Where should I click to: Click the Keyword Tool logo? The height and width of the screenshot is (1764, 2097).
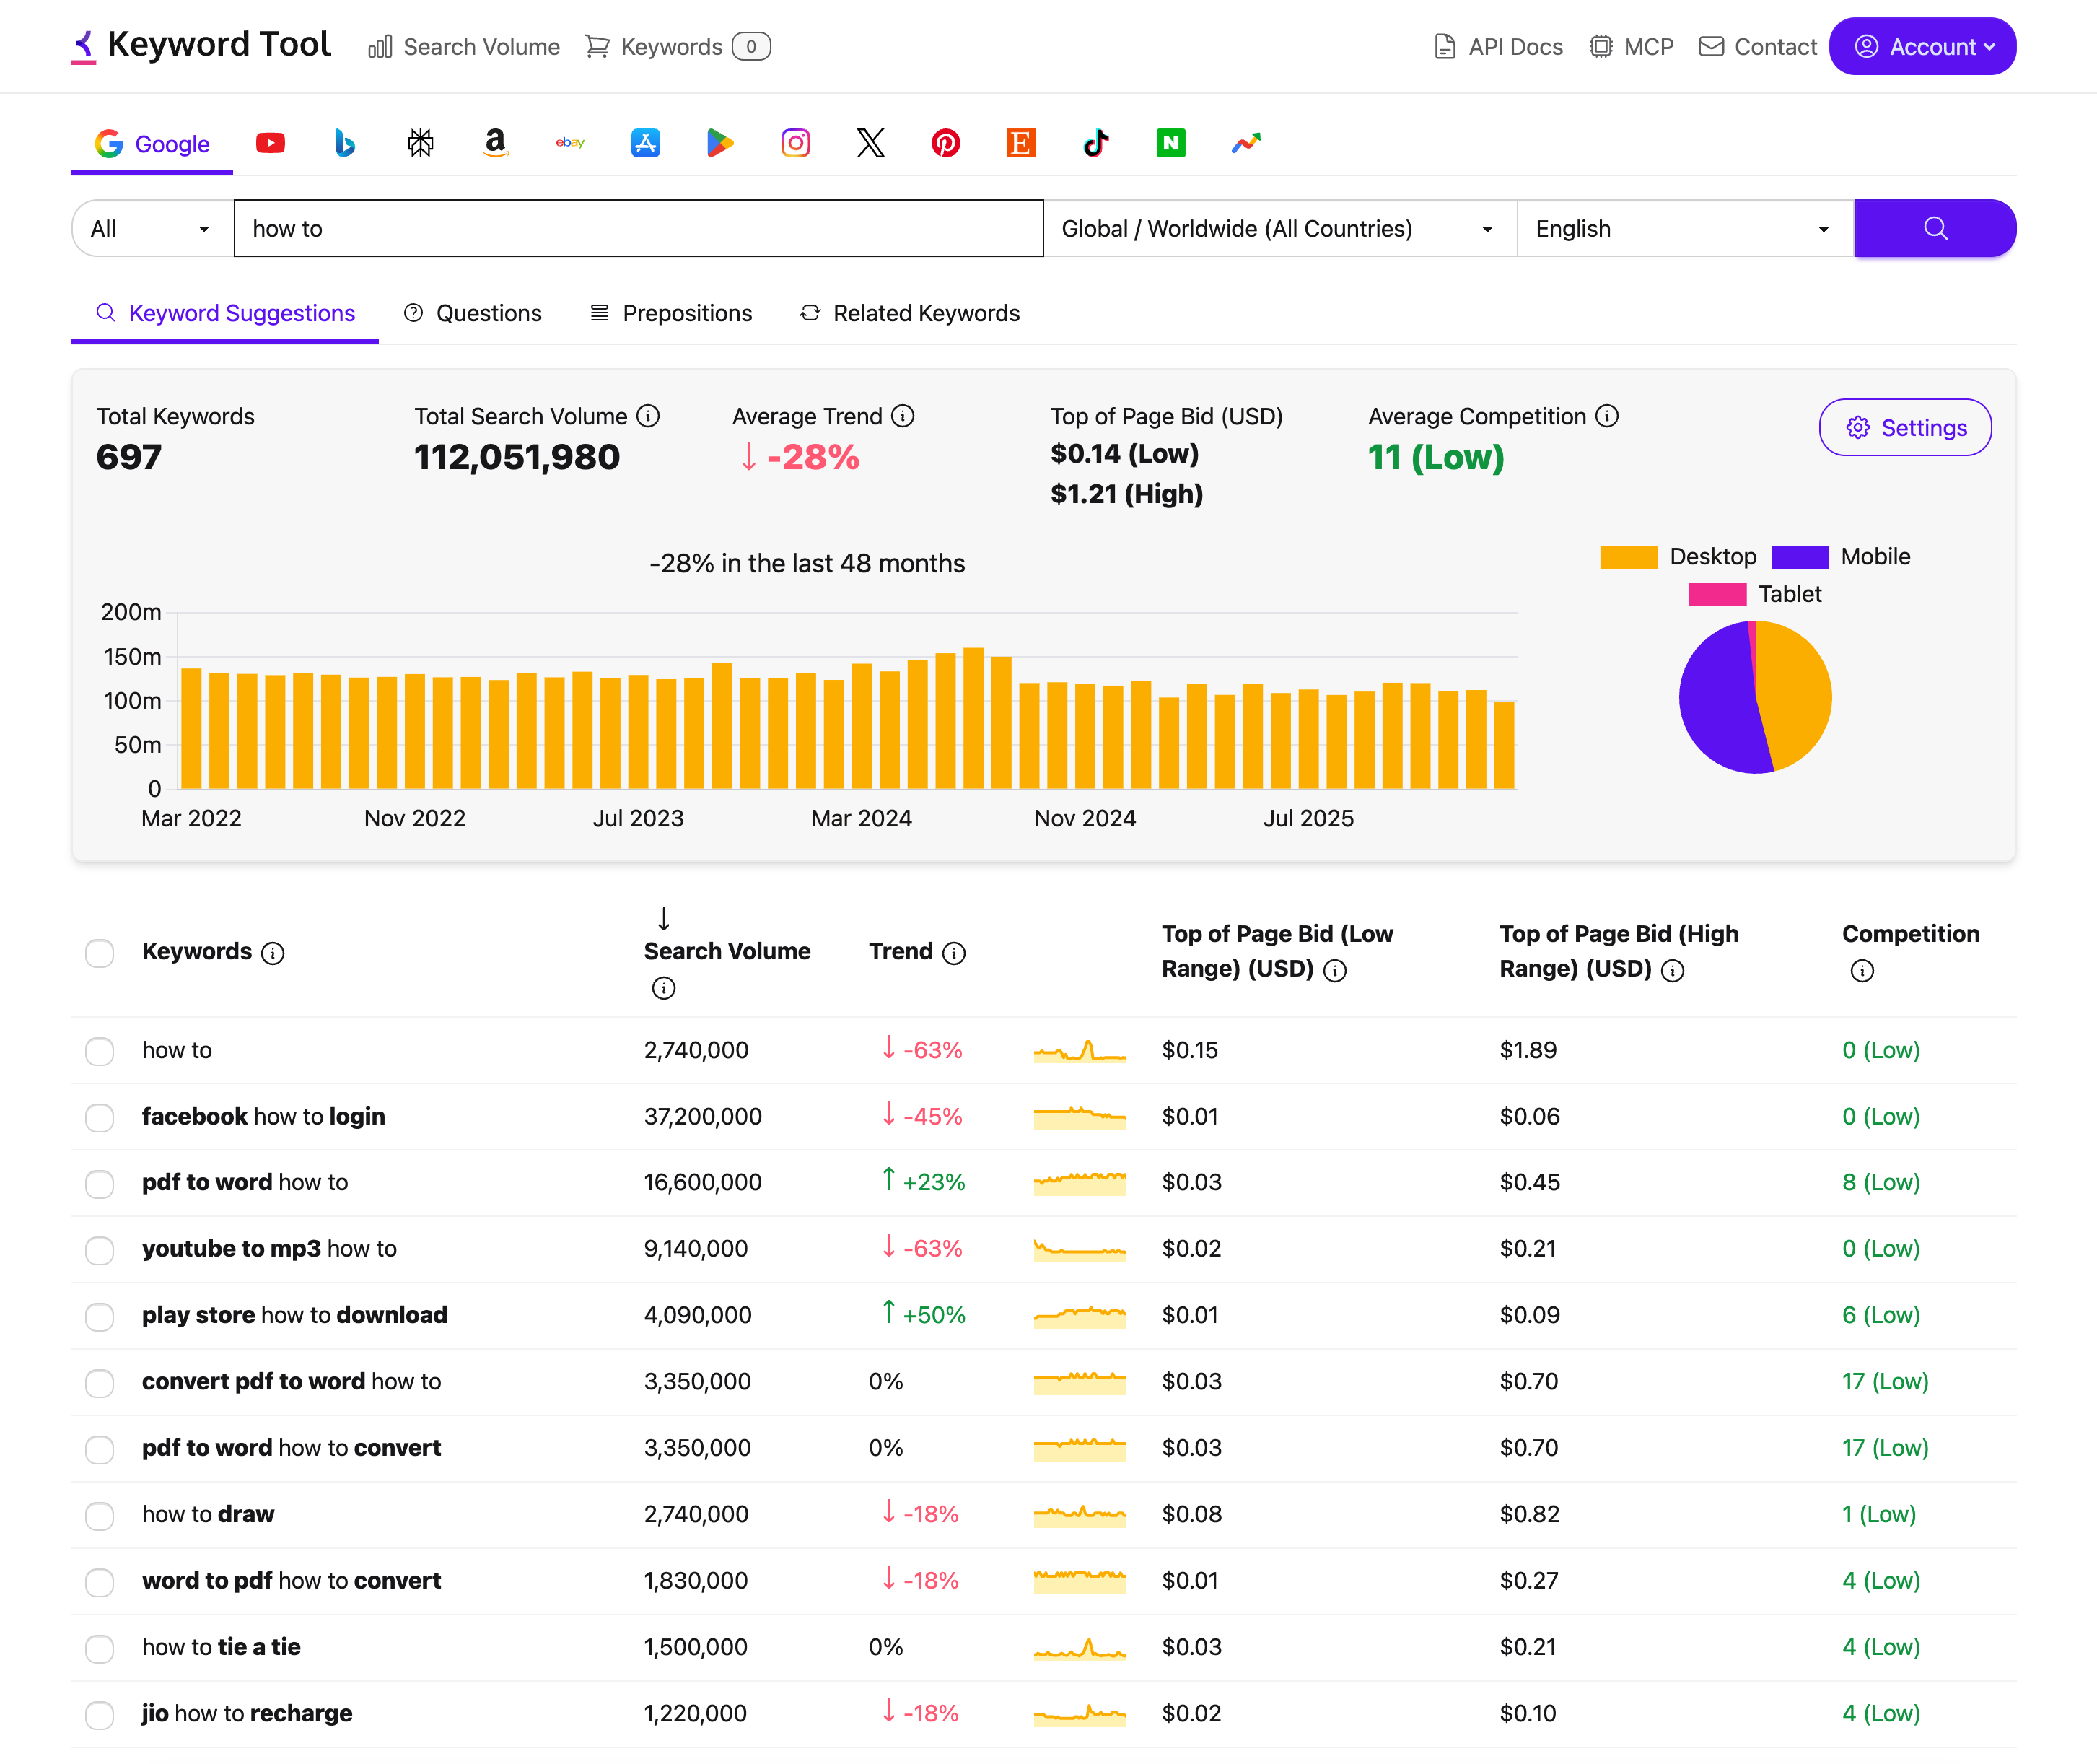[x=201, y=45]
